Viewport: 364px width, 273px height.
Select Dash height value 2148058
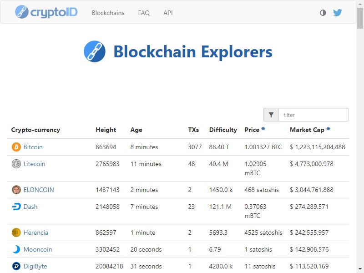pyautogui.click(x=107, y=207)
